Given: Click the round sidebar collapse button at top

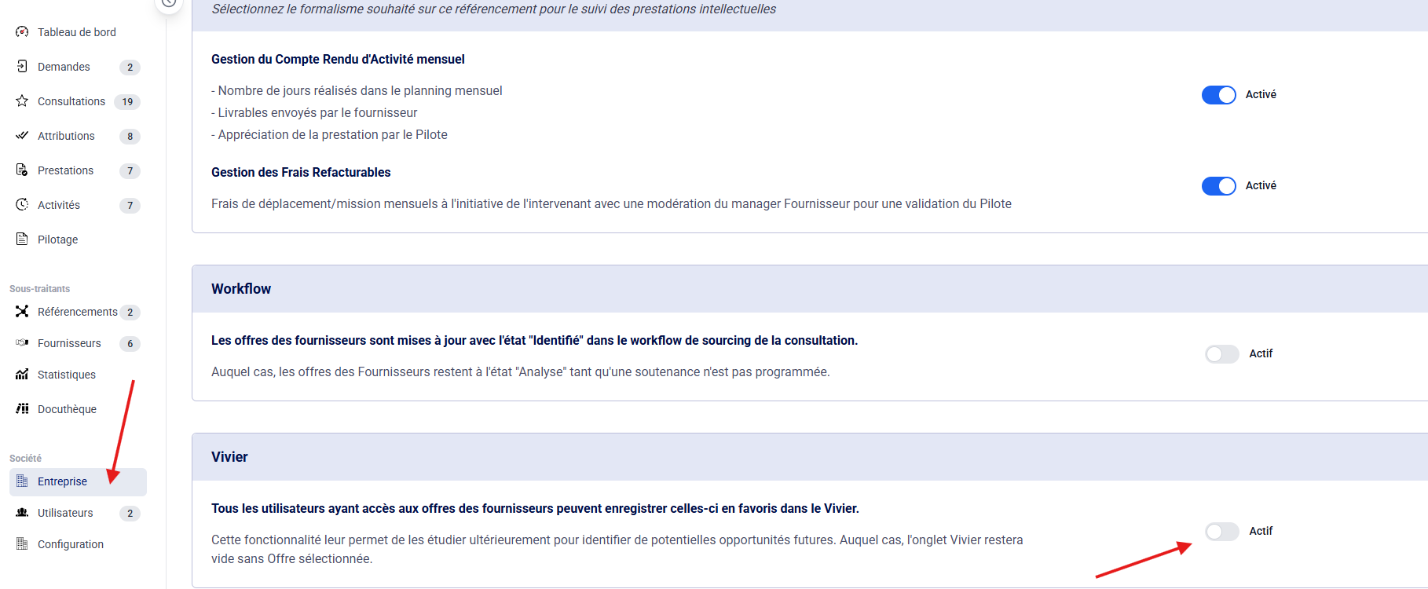Looking at the screenshot, I should click(x=169, y=2).
